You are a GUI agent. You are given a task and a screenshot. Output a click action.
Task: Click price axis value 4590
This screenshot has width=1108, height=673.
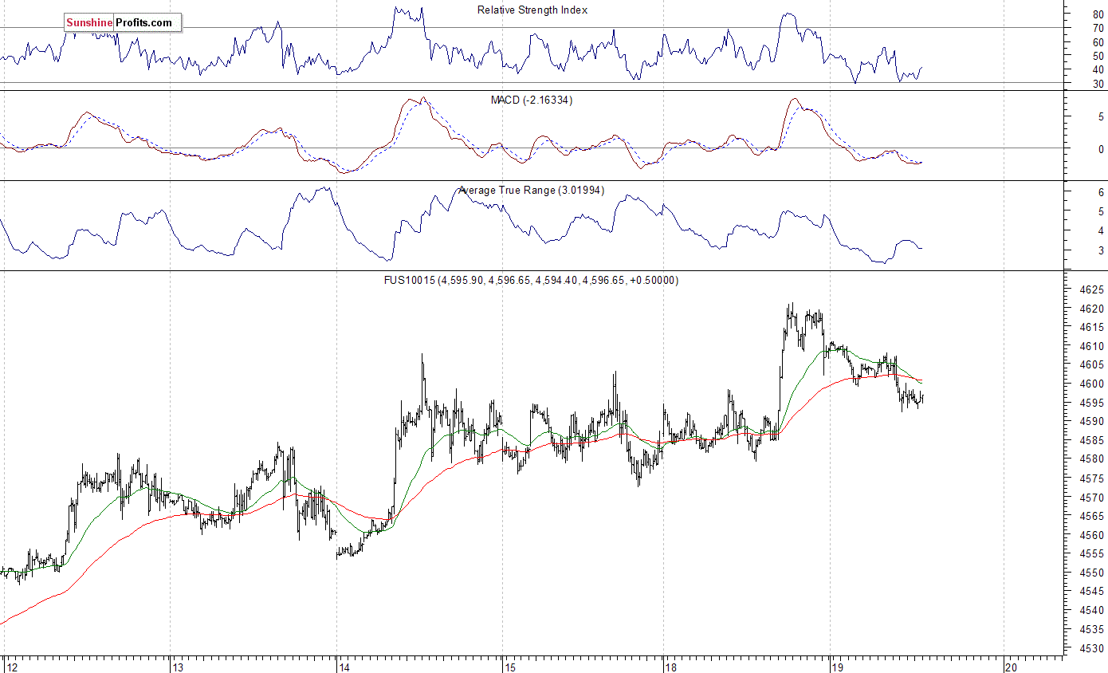click(1091, 421)
